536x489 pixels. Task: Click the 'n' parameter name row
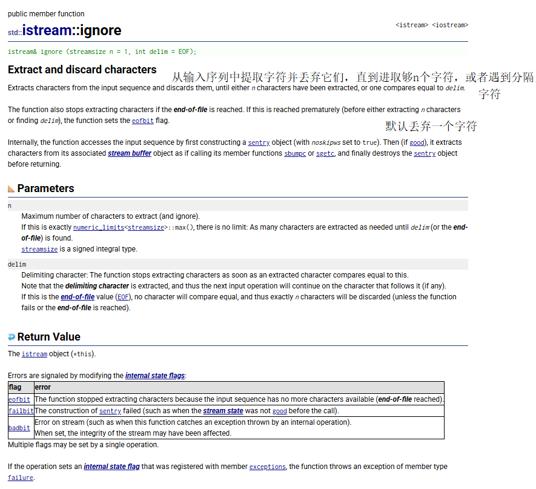pyautogui.click(x=238, y=206)
